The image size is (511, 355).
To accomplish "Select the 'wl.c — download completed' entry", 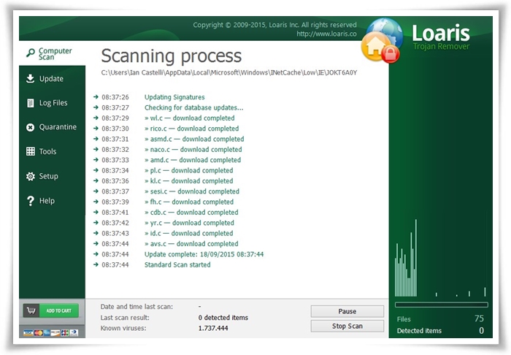I will (x=190, y=118).
